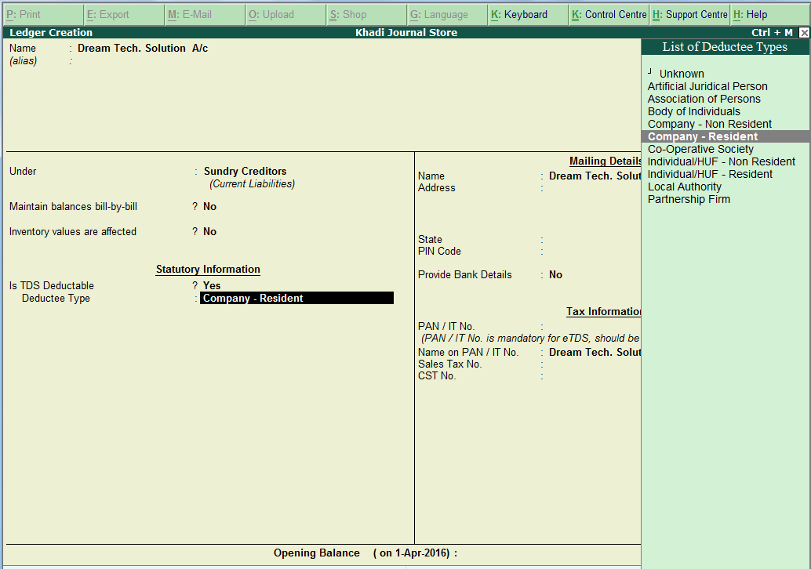Image resolution: width=811 pixels, height=569 pixels.
Task: Select 'Unknown' deductee type
Action: click(681, 74)
